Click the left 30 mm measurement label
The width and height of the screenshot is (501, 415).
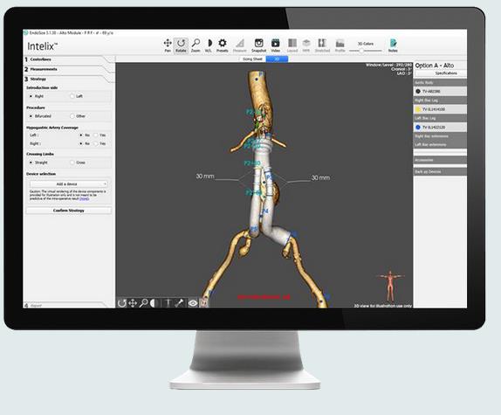tap(205, 176)
